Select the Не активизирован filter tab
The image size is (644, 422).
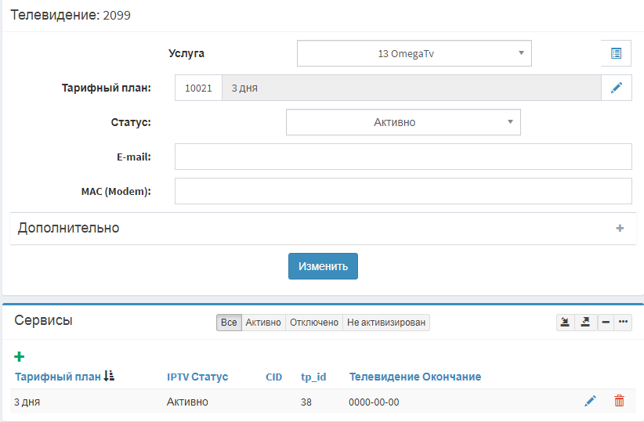click(386, 323)
